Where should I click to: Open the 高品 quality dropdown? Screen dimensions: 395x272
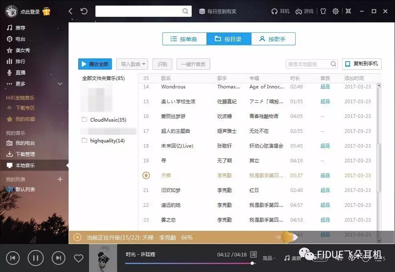coord(269,258)
